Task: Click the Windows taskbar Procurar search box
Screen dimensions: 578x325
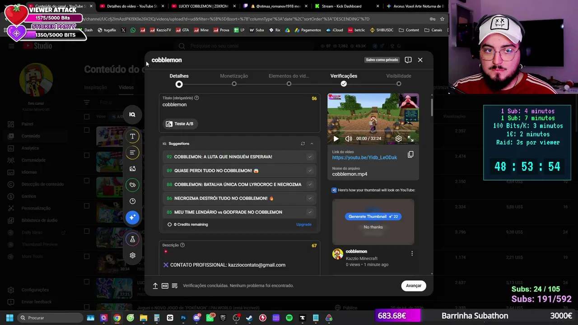Action: click(x=51, y=318)
